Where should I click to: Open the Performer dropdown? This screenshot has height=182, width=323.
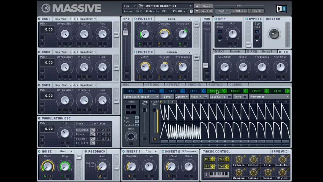click(x=269, y=97)
